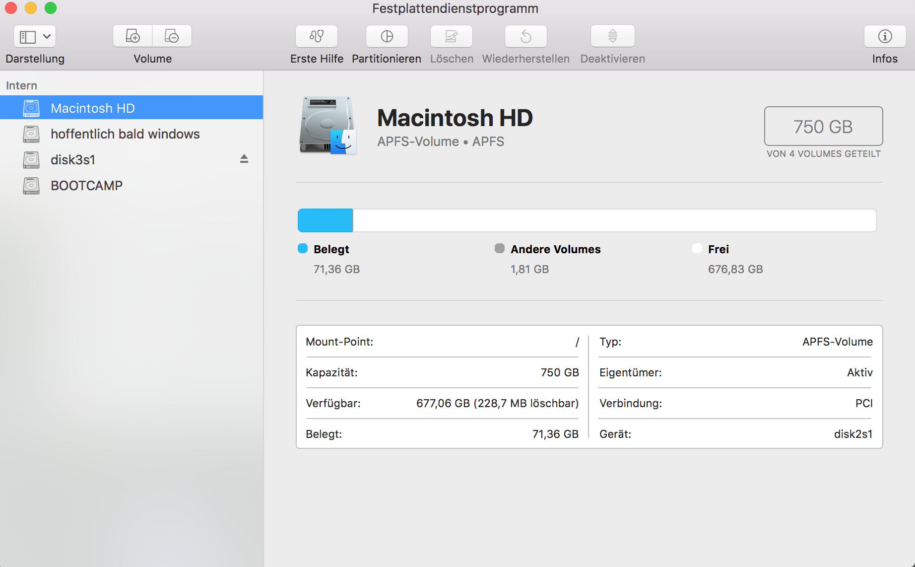Minimize the window with the yellow button

tap(31, 8)
